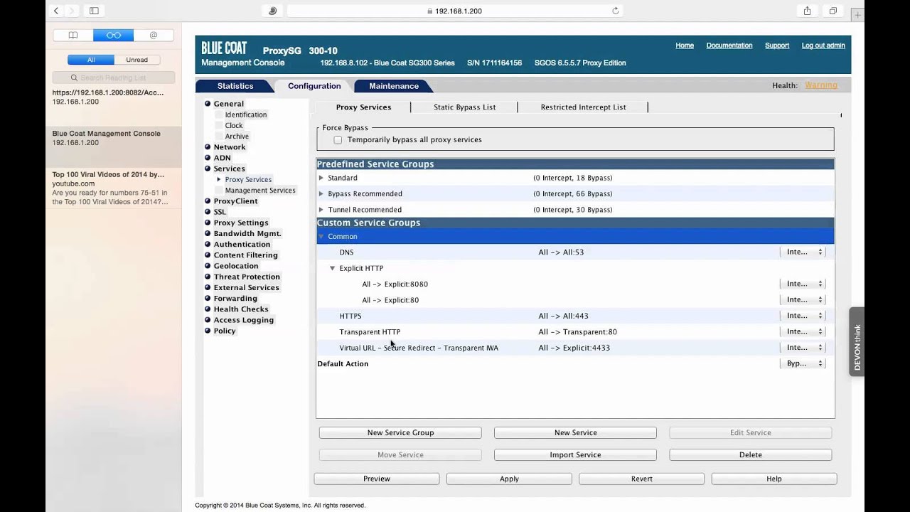Open action dropdown for Explicit:8080

[x=803, y=284]
